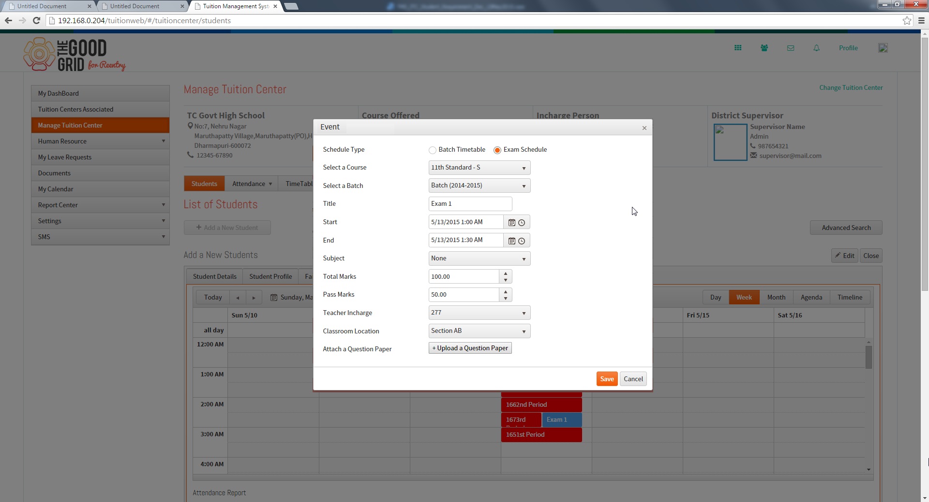
Task: Open time picker for End field
Action: click(x=522, y=241)
